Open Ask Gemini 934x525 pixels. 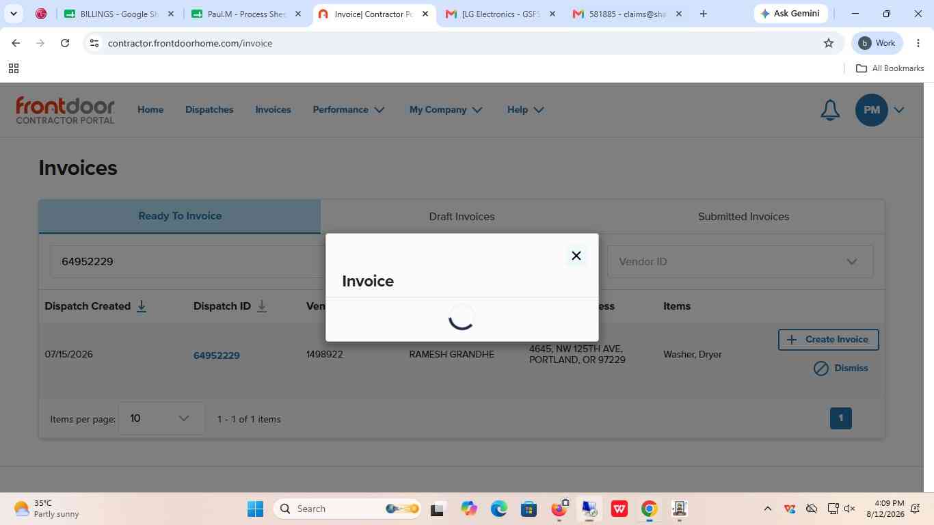pyautogui.click(x=790, y=13)
